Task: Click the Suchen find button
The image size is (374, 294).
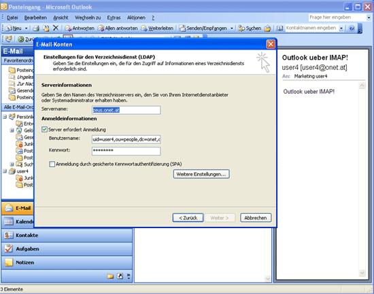Action: pyautogui.click(x=250, y=28)
